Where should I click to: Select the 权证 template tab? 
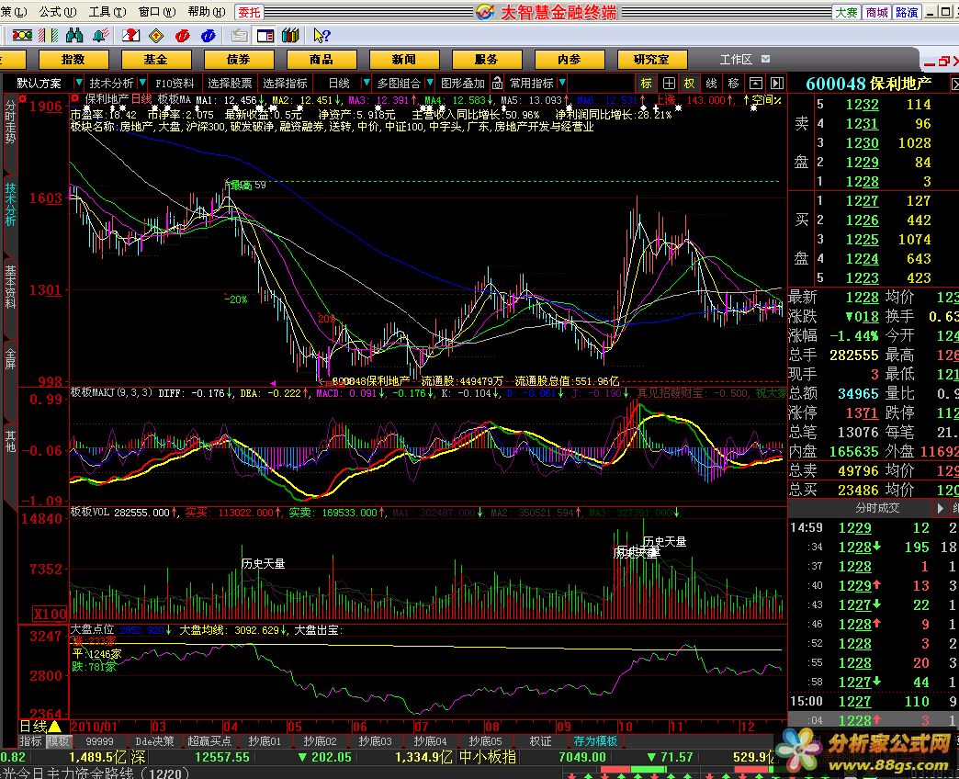point(540,741)
